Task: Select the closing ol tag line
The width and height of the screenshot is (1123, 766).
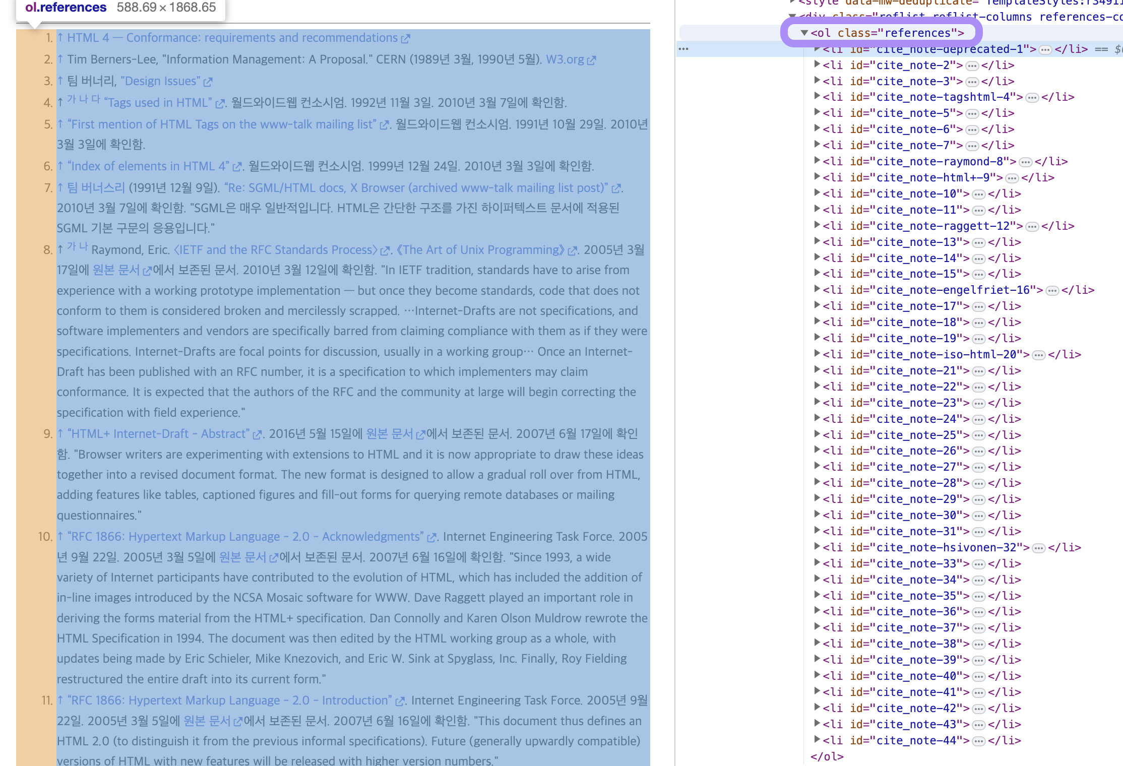Action: [827, 756]
